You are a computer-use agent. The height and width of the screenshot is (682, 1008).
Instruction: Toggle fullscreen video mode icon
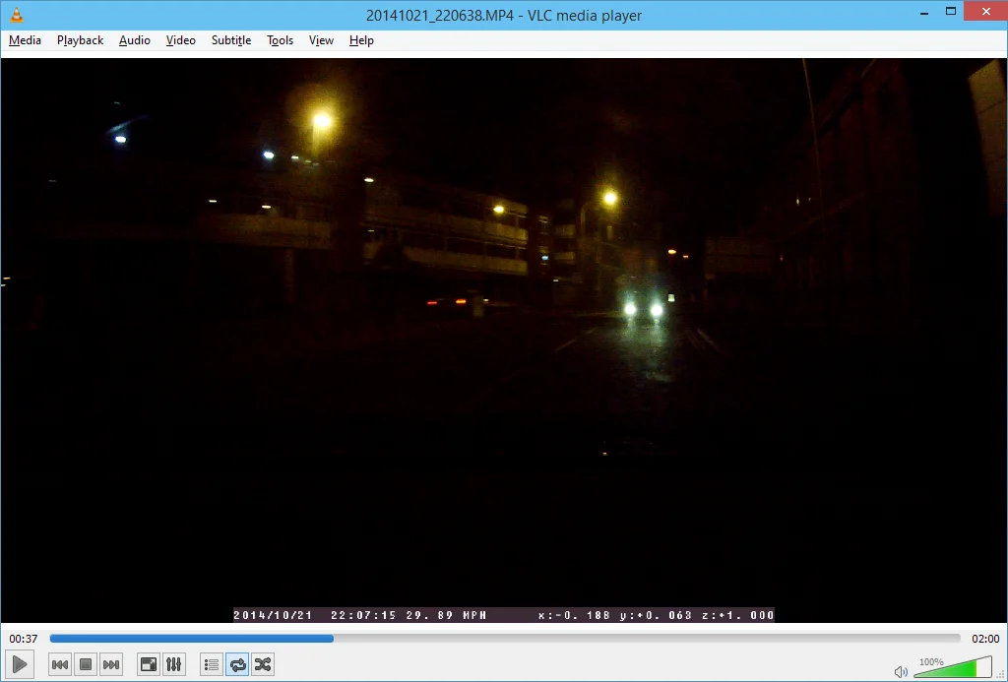point(149,664)
